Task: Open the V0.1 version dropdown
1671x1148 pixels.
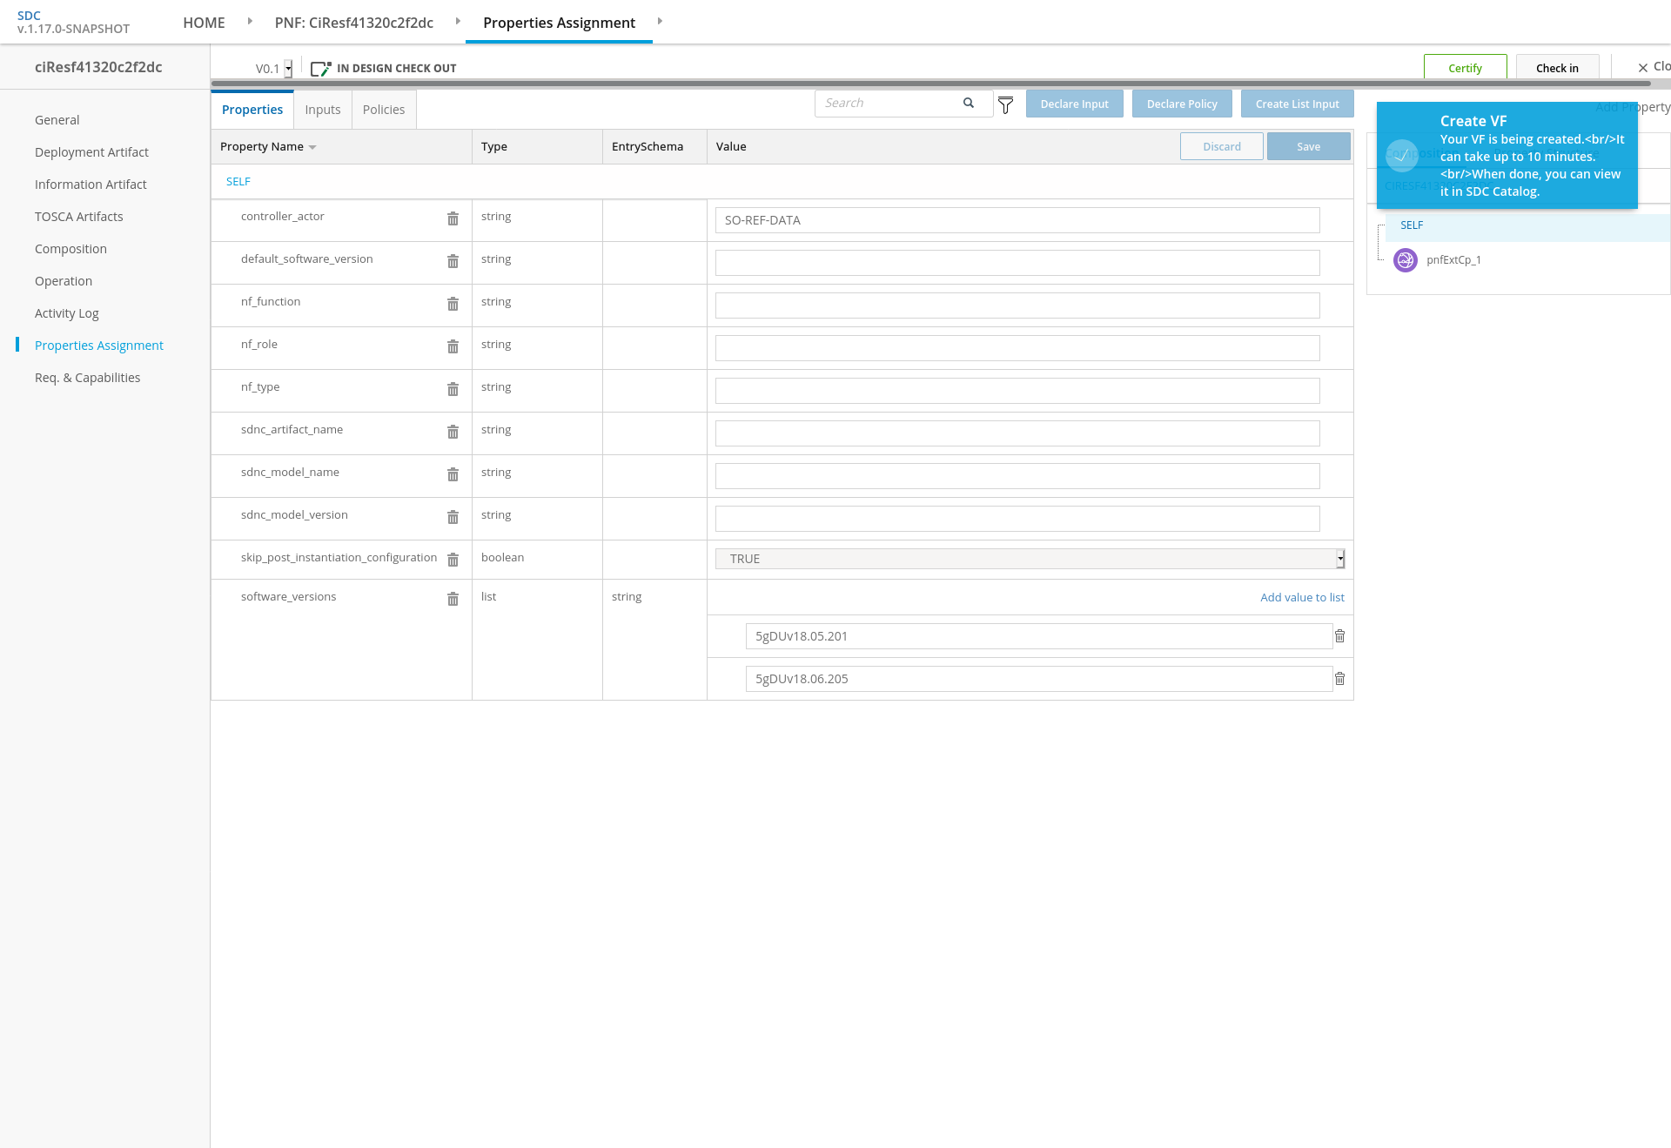Action: coord(288,69)
